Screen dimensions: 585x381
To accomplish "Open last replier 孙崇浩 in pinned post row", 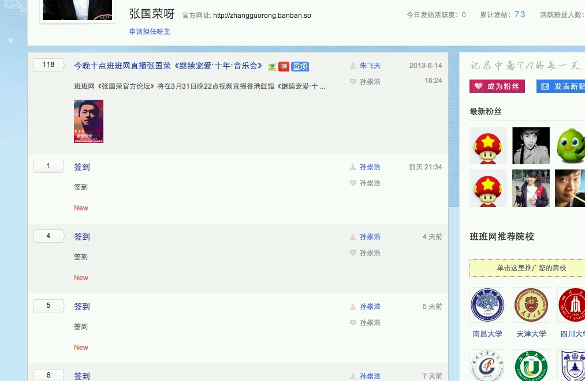I will click(x=370, y=82).
